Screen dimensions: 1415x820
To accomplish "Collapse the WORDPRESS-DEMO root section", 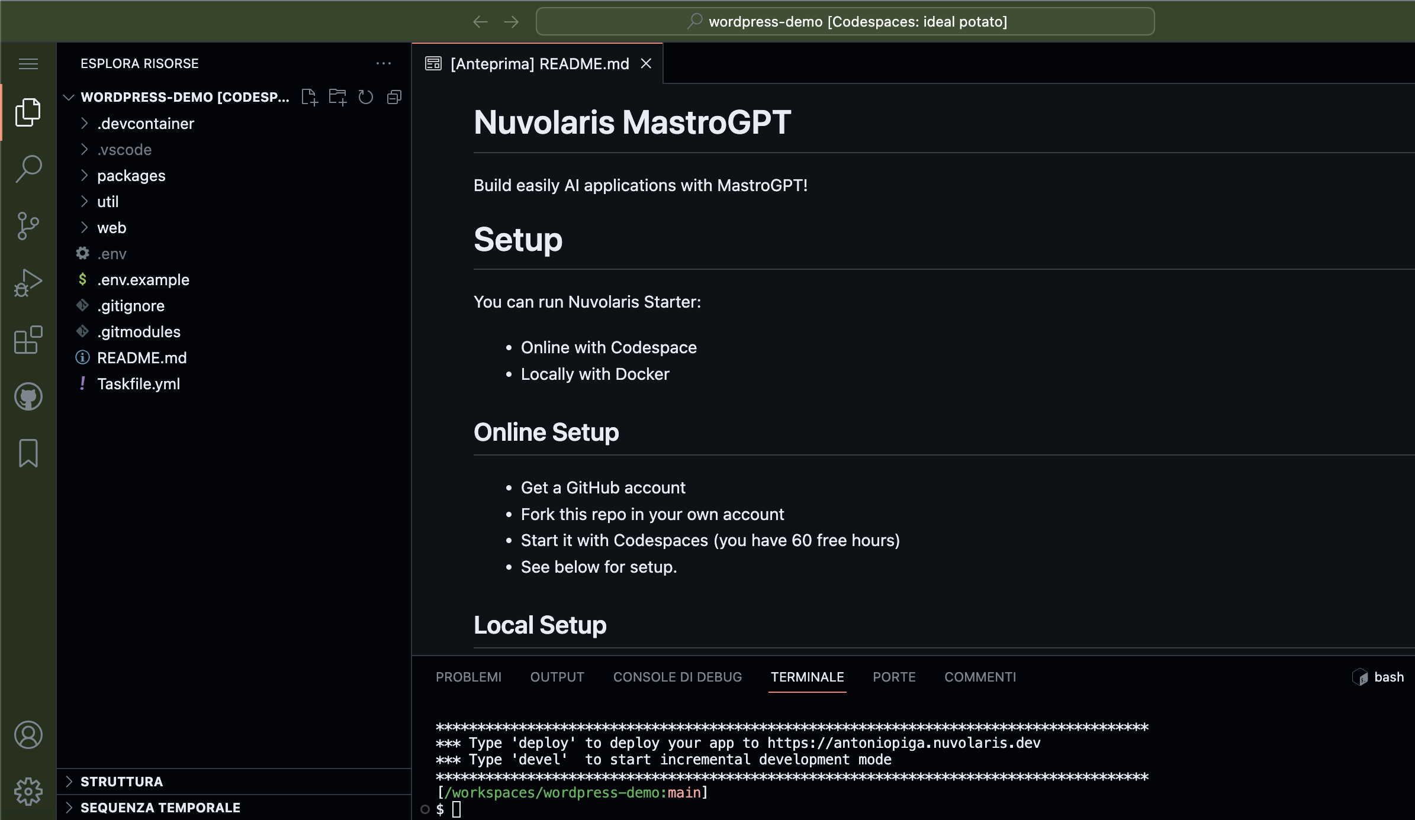I will click(69, 97).
